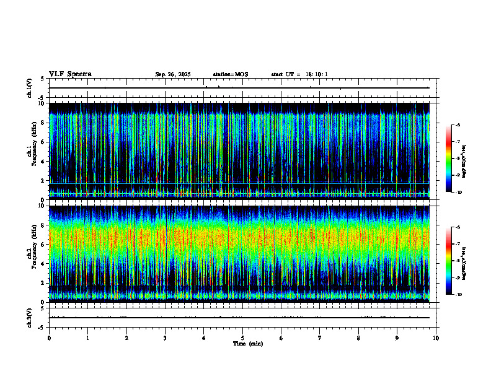Click the "ch.3(V)" waveform axis label
Screen dimensions: 491x379
[30, 318]
